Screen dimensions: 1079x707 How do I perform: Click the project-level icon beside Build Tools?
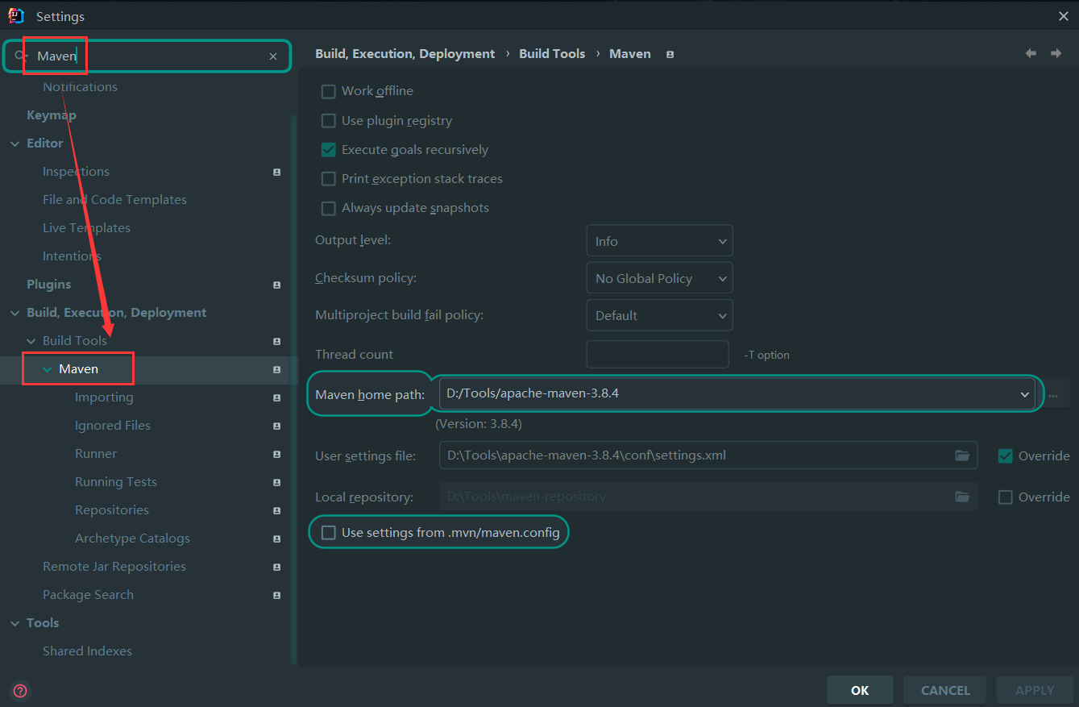tap(276, 341)
